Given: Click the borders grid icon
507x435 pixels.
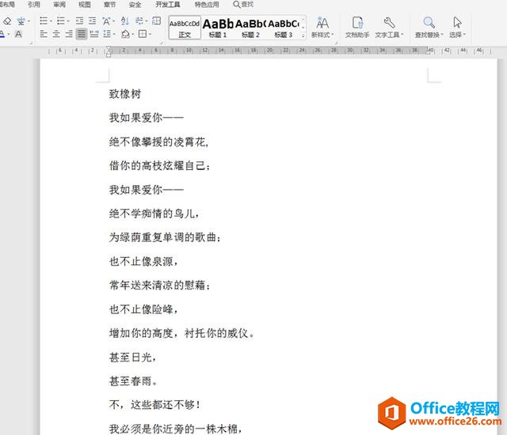Looking at the screenshot, I should [143, 34].
